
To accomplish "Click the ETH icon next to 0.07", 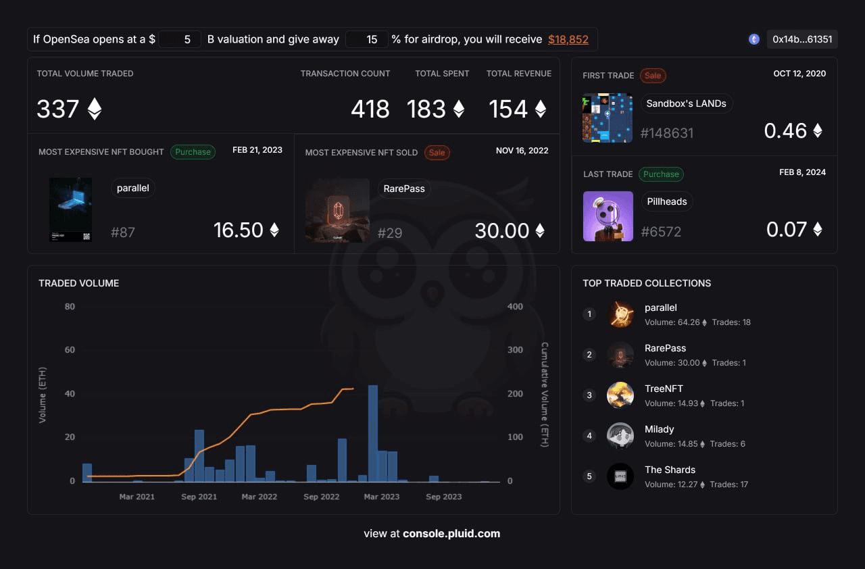I will pos(818,229).
